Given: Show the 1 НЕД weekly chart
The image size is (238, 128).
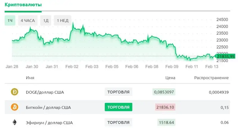Looking at the screenshot, I should 63,20.
